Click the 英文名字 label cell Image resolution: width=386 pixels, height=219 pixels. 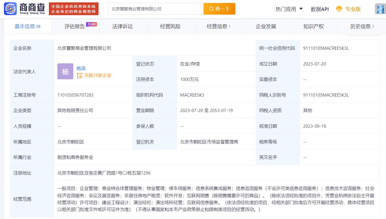pyautogui.click(x=278, y=157)
